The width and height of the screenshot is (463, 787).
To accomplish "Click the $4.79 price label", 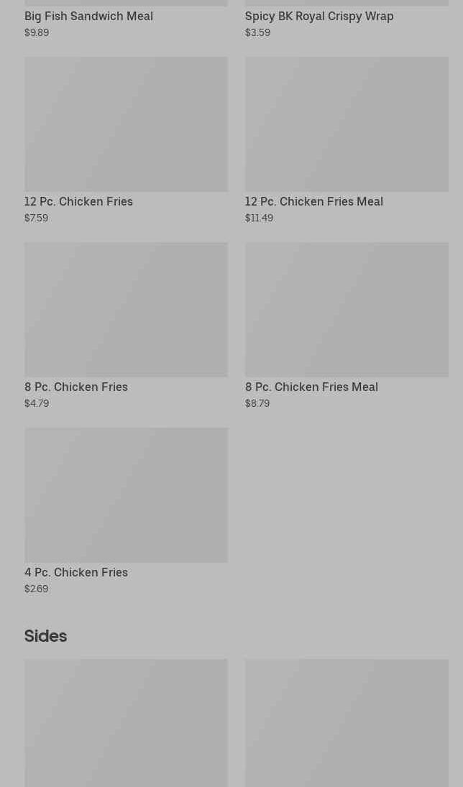I will (x=37, y=403).
